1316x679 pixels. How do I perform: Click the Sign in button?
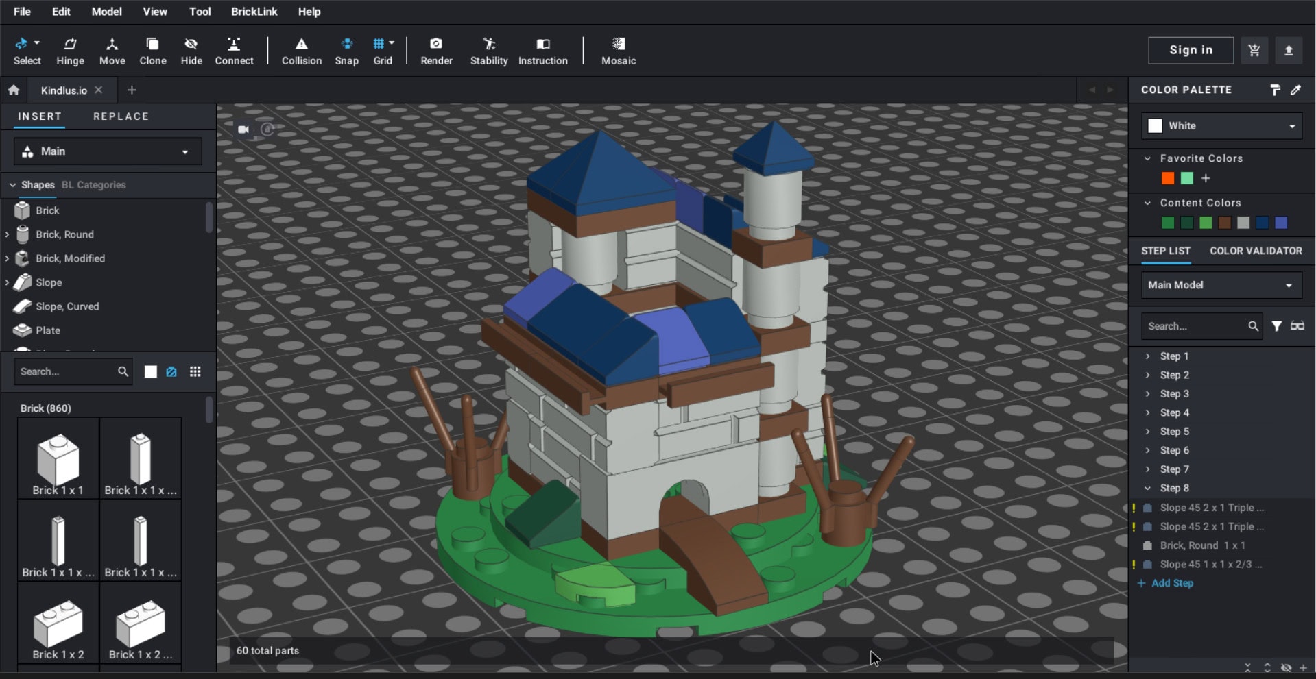pyautogui.click(x=1191, y=50)
